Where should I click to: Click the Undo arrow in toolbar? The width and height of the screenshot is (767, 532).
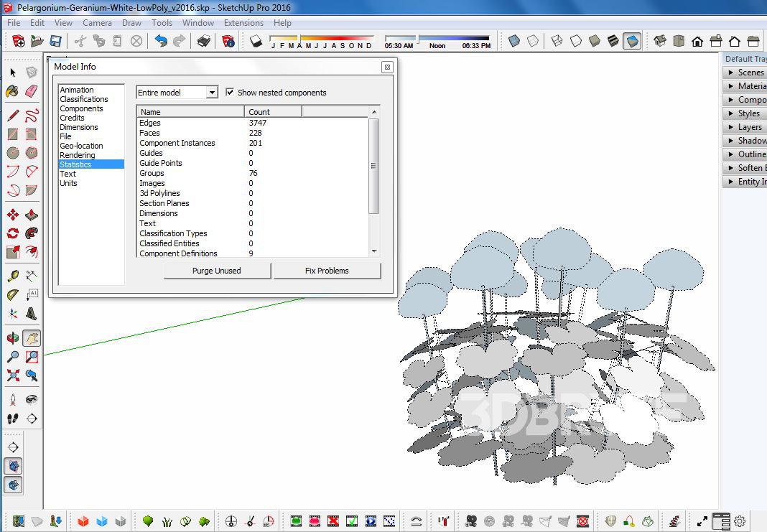click(x=161, y=42)
